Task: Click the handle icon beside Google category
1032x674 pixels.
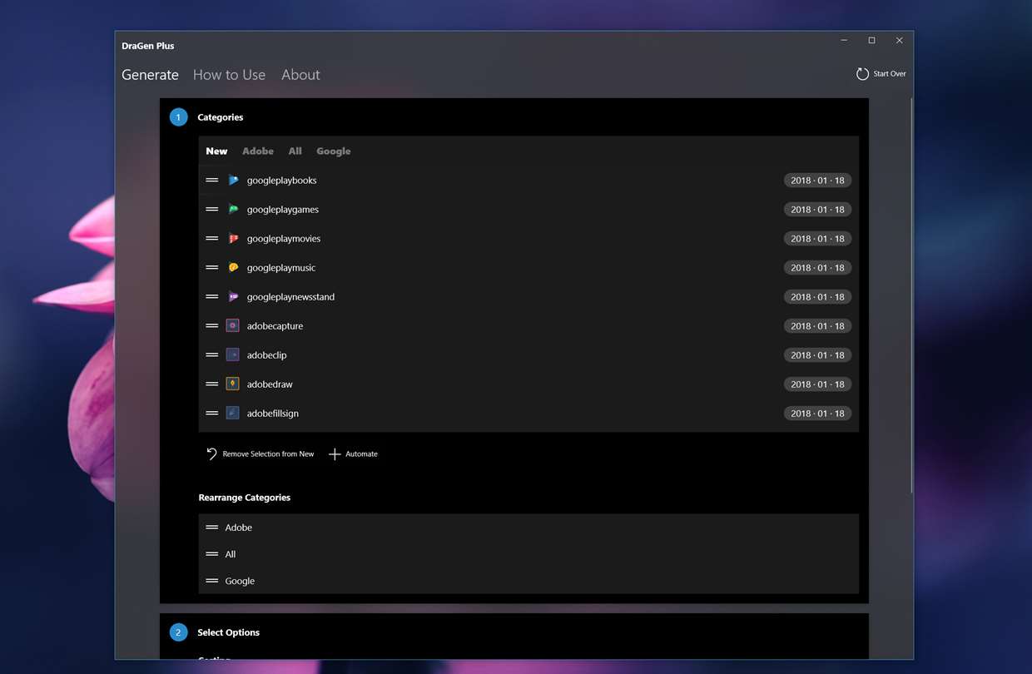Action: tap(212, 581)
